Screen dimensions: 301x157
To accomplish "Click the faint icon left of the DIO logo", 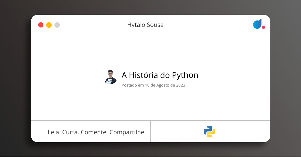I will pos(242,26).
